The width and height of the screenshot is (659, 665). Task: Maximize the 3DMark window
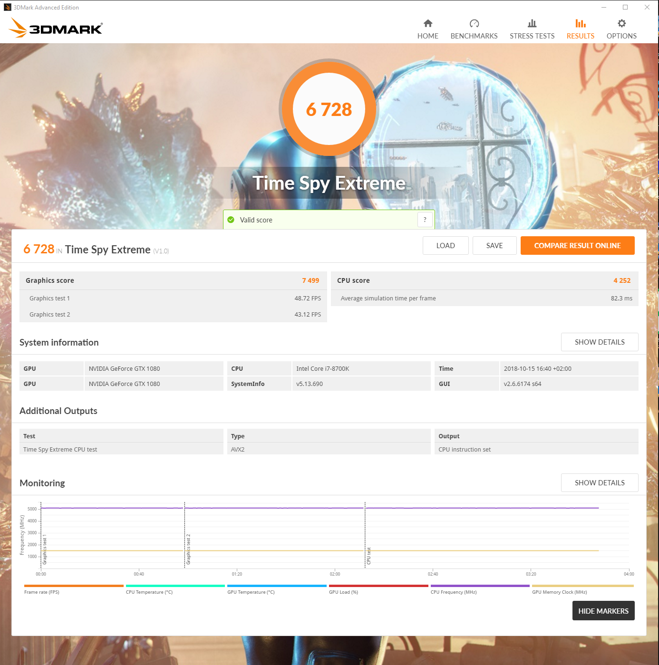pyautogui.click(x=625, y=7)
